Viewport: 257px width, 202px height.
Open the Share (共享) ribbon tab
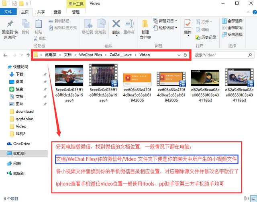[41, 12]
